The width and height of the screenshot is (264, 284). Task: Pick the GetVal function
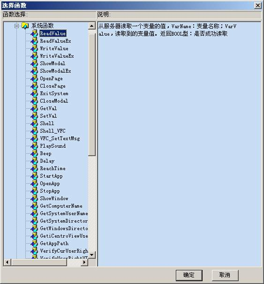(x=48, y=109)
